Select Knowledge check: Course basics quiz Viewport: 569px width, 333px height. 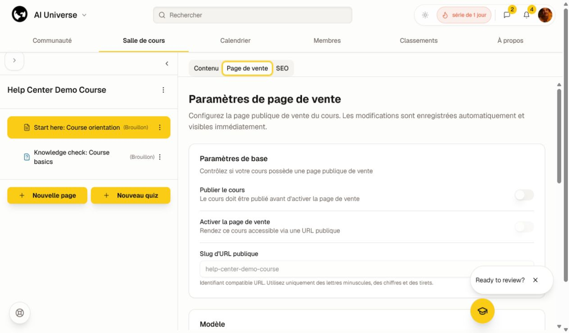(x=89, y=157)
